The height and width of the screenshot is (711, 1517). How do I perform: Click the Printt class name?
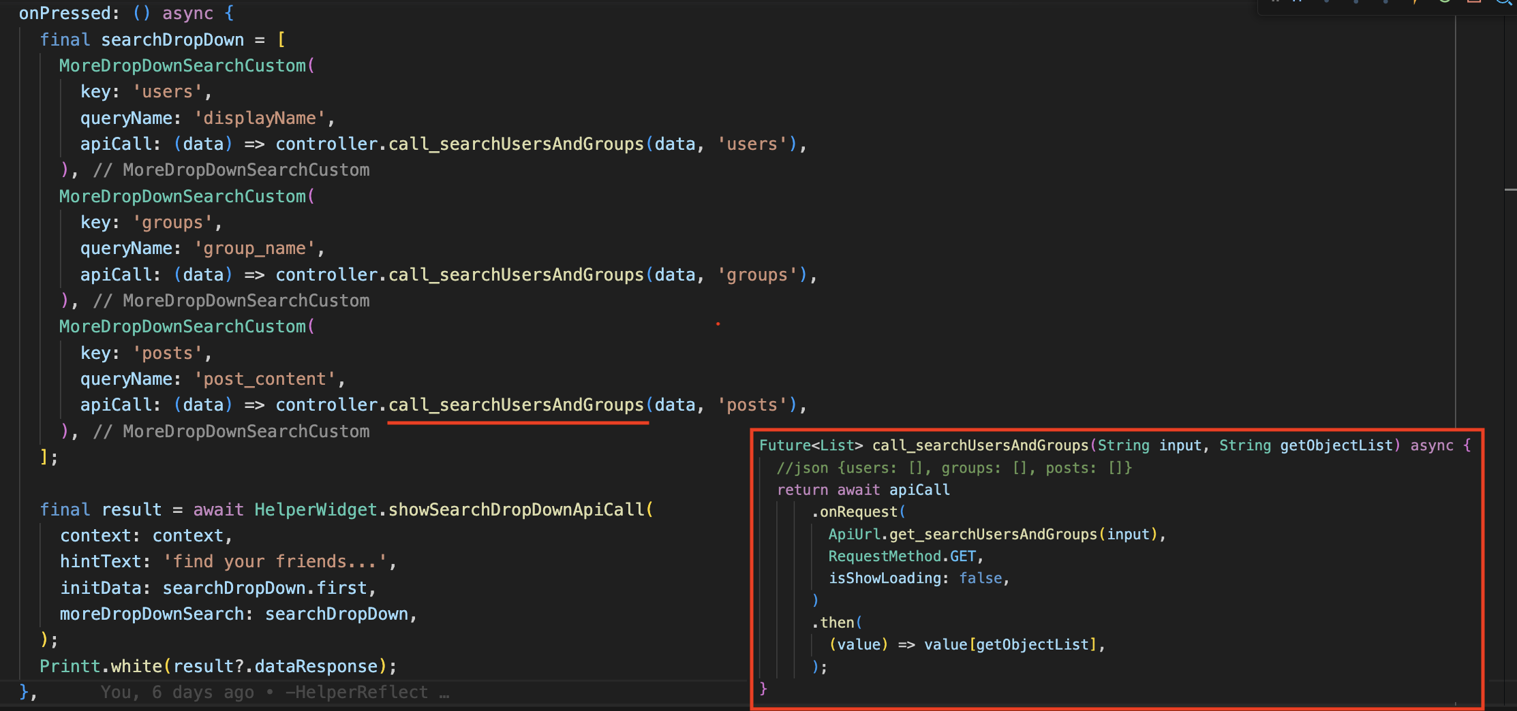pyautogui.click(x=70, y=666)
